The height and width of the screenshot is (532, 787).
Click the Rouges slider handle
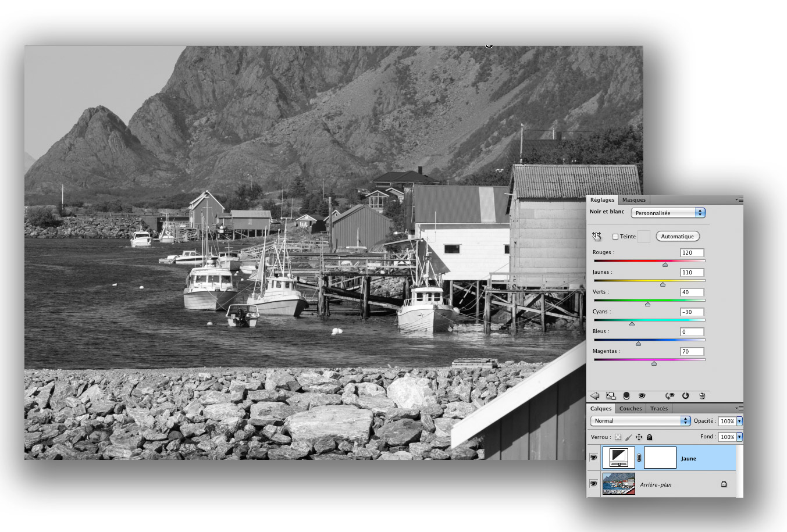[665, 265]
